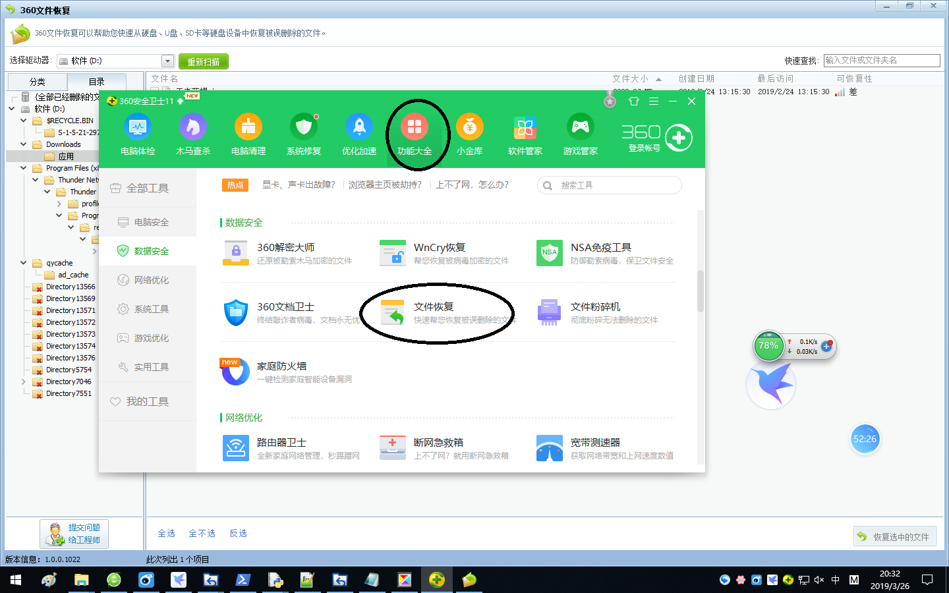The height and width of the screenshot is (593, 949).
Task: Collapse the Program Files tree node
Action: tap(24, 168)
